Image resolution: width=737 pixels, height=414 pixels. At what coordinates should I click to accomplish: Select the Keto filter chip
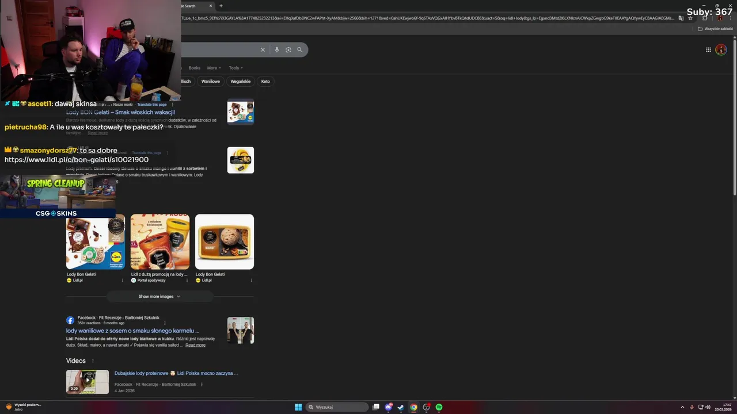click(x=265, y=81)
